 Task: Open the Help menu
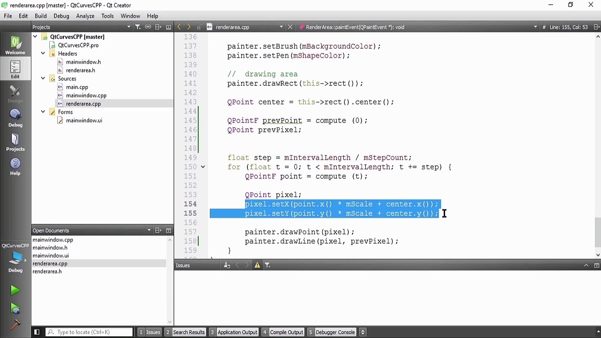pos(153,16)
